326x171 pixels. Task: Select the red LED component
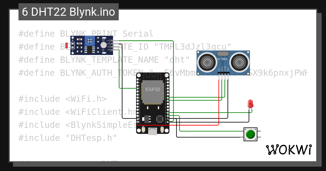[250, 104]
